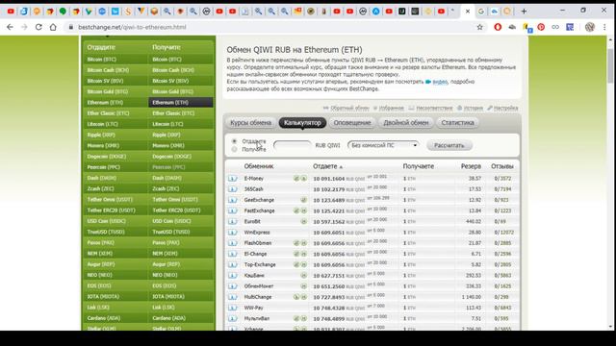Go to browser home page
Image resolution: width=616 pixels, height=346 pixels.
tap(53, 27)
